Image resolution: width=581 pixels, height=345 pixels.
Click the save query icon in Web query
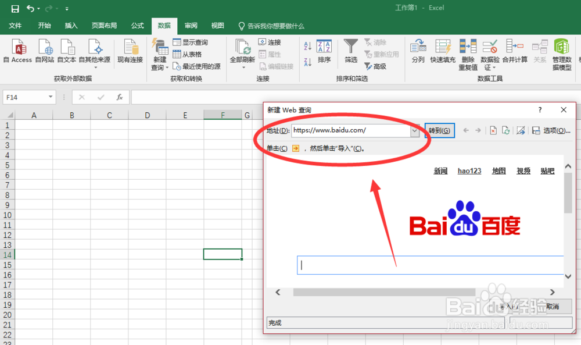pyautogui.click(x=536, y=130)
